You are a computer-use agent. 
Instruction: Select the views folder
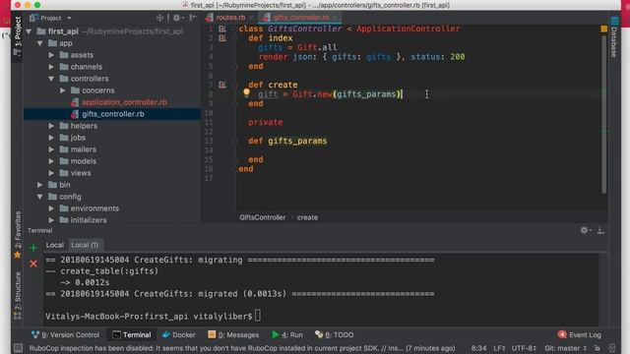(x=81, y=173)
